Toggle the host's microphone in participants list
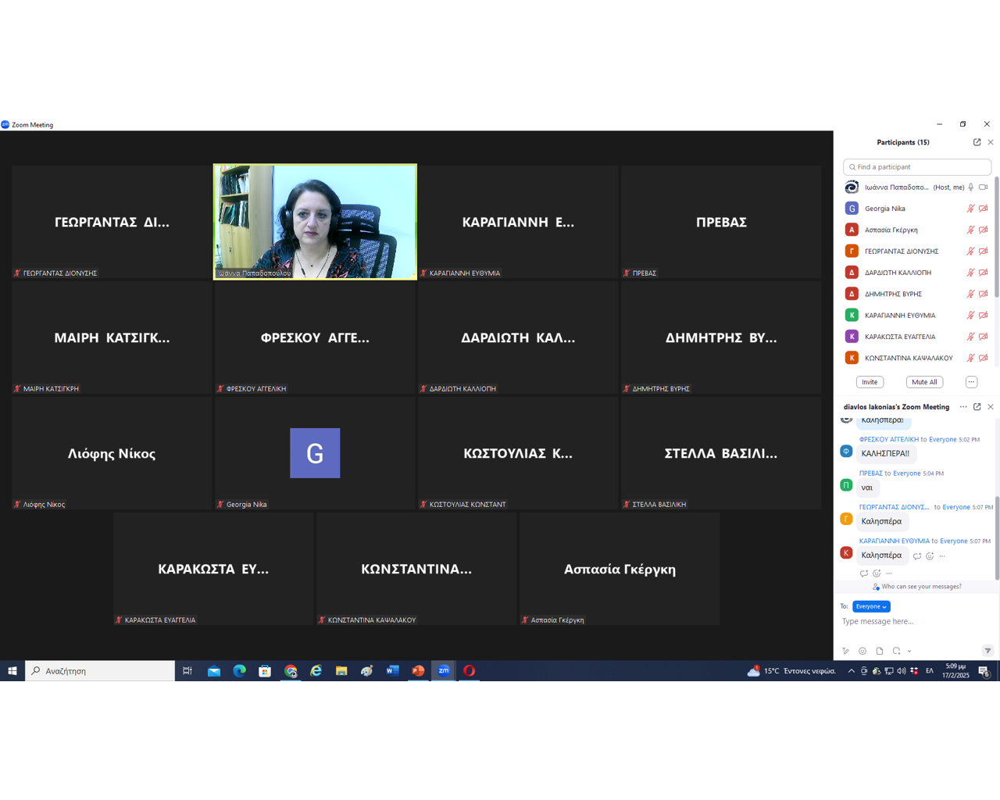Viewport: 1000px width, 800px height. 971,187
